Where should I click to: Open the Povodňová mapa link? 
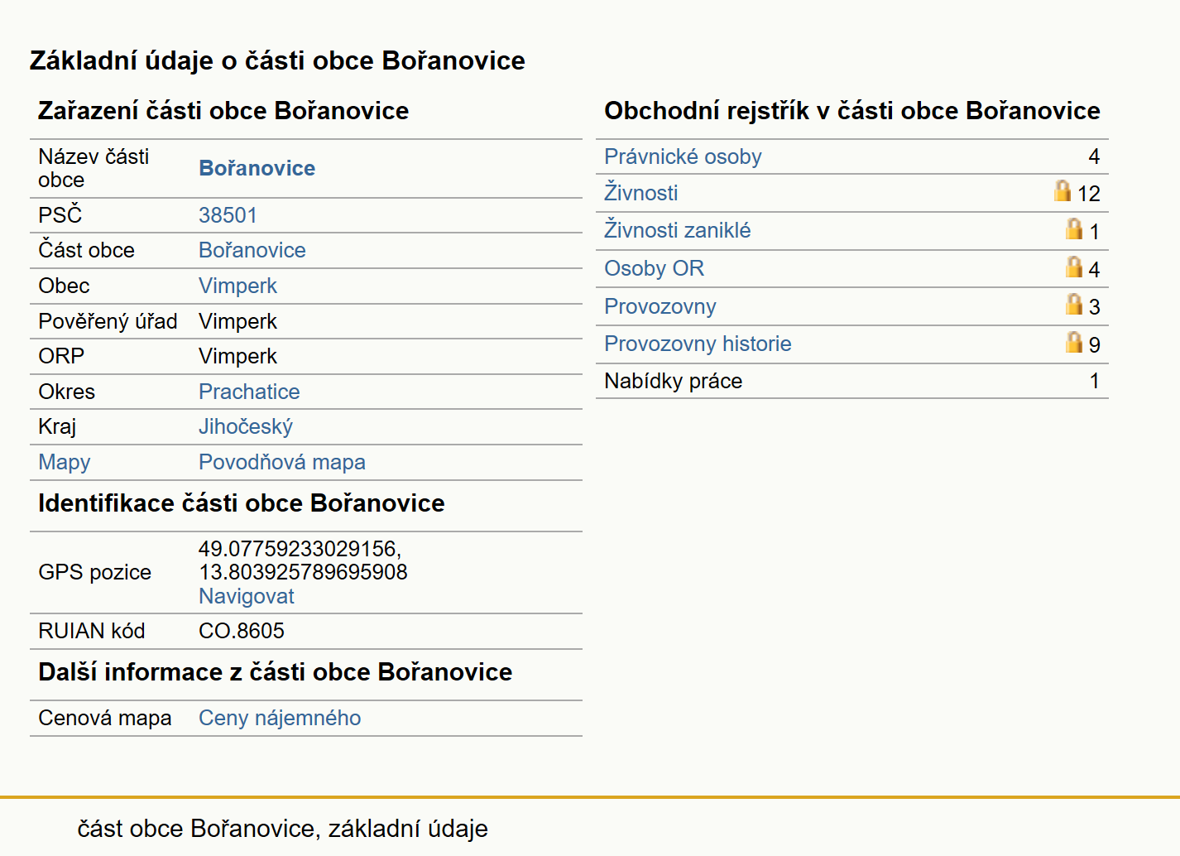[x=282, y=462]
